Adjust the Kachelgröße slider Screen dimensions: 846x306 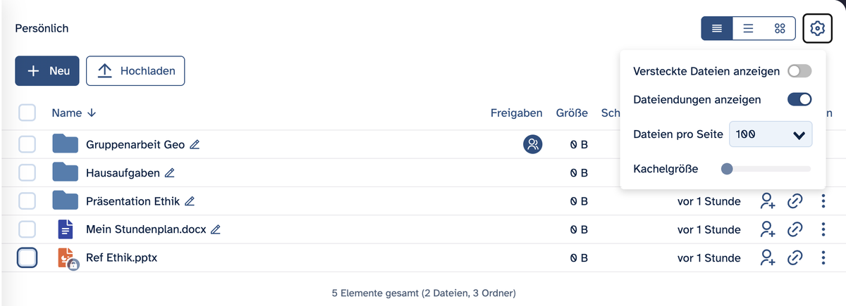[727, 169]
